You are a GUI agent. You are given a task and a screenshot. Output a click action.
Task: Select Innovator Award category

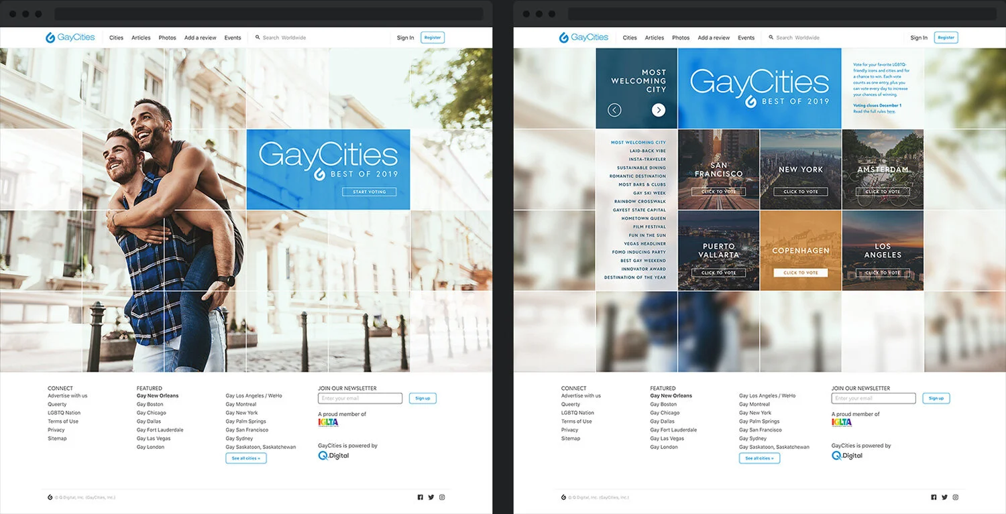645,269
